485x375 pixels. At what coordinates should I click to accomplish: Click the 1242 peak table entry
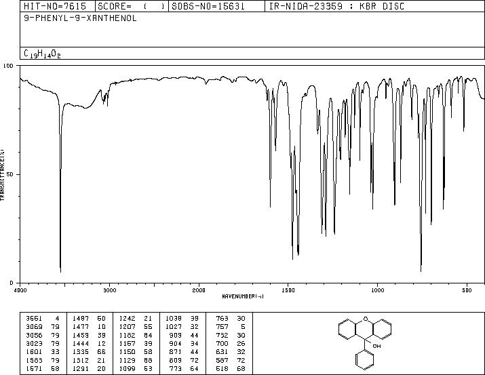(136, 318)
